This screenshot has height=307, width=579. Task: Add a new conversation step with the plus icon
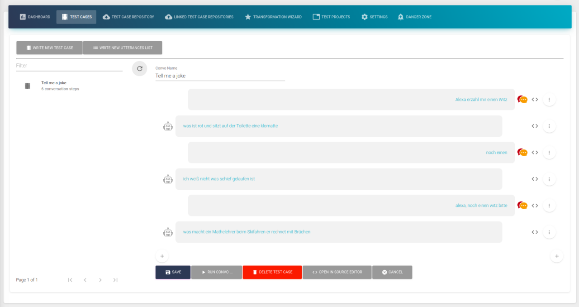coord(162,256)
